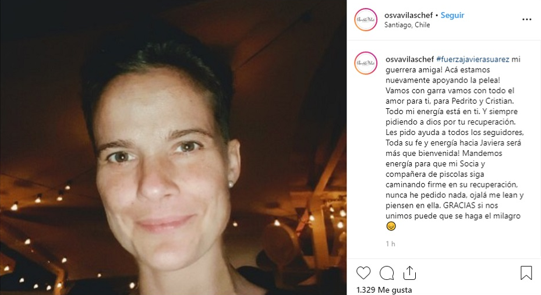Open the osvavilaschef username in the header
The height and width of the screenshot is (295, 541).
(408, 15)
